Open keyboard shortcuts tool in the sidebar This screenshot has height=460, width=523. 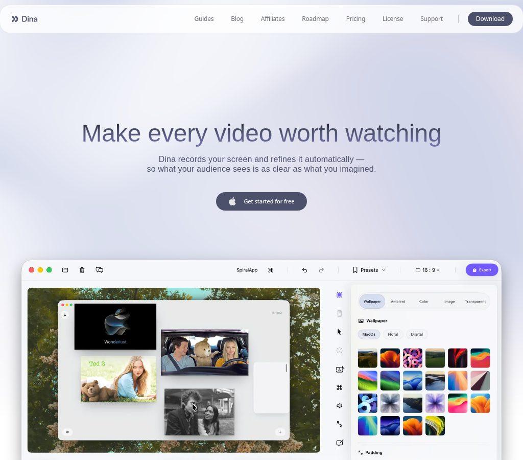(339, 387)
